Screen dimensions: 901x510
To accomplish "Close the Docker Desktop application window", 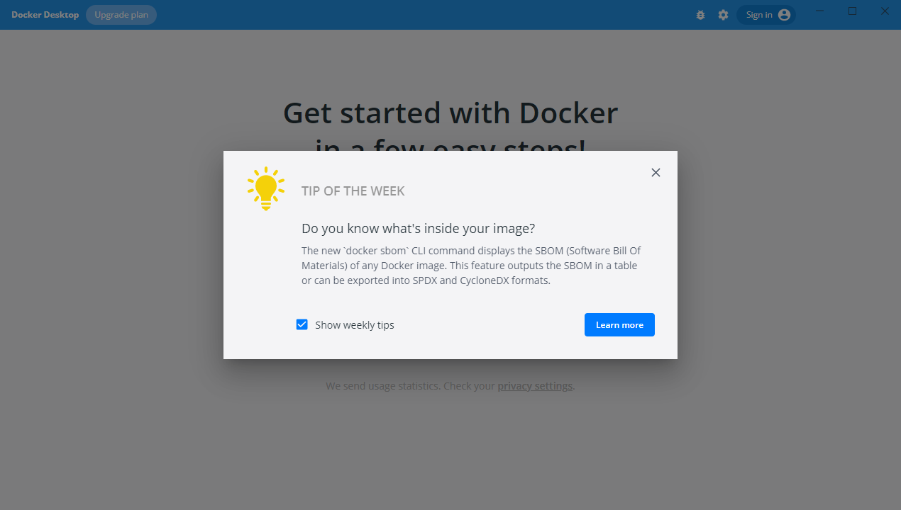I will pos(885,11).
